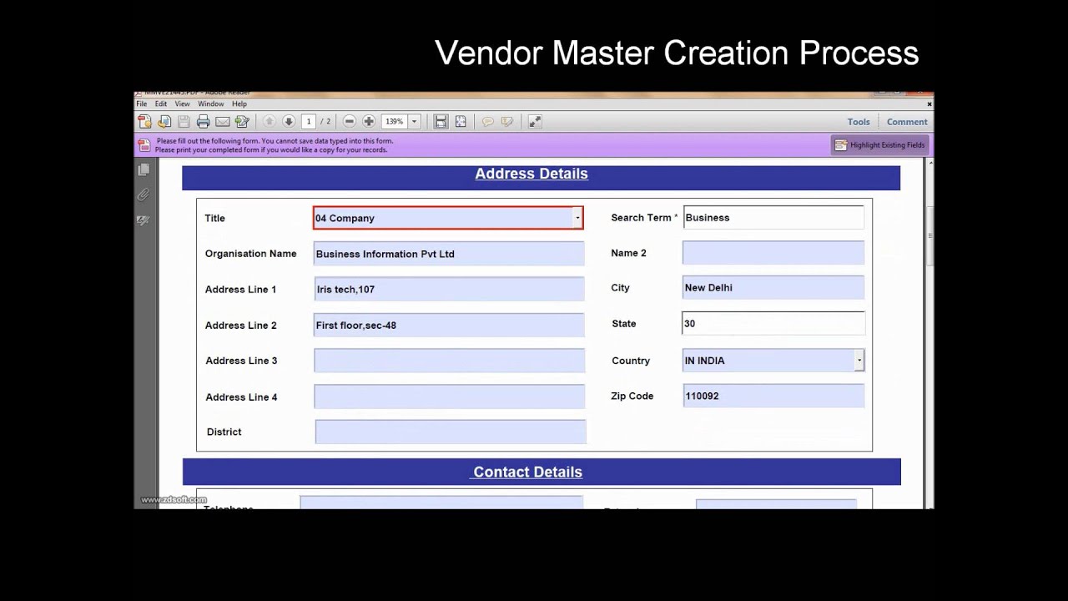Open the View menu
The width and height of the screenshot is (1068, 601).
coord(182,104)
